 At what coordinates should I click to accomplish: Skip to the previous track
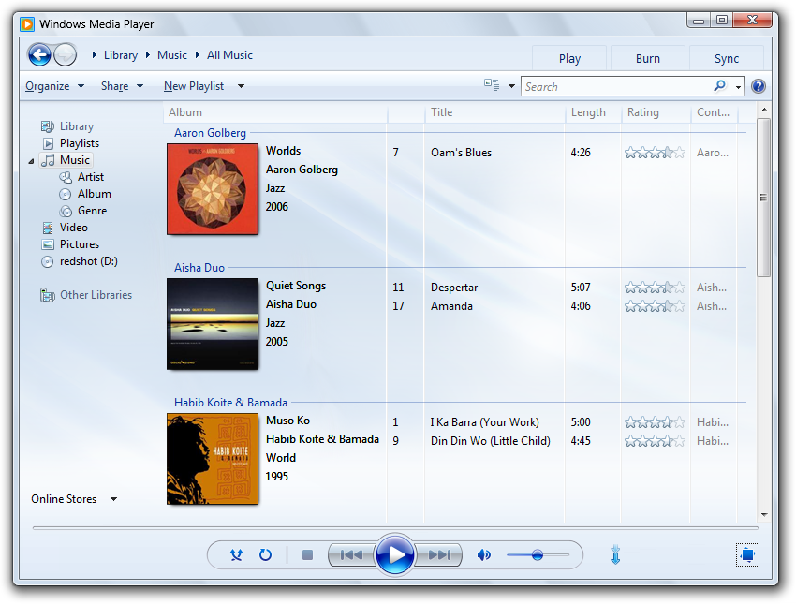coord(351,554)
